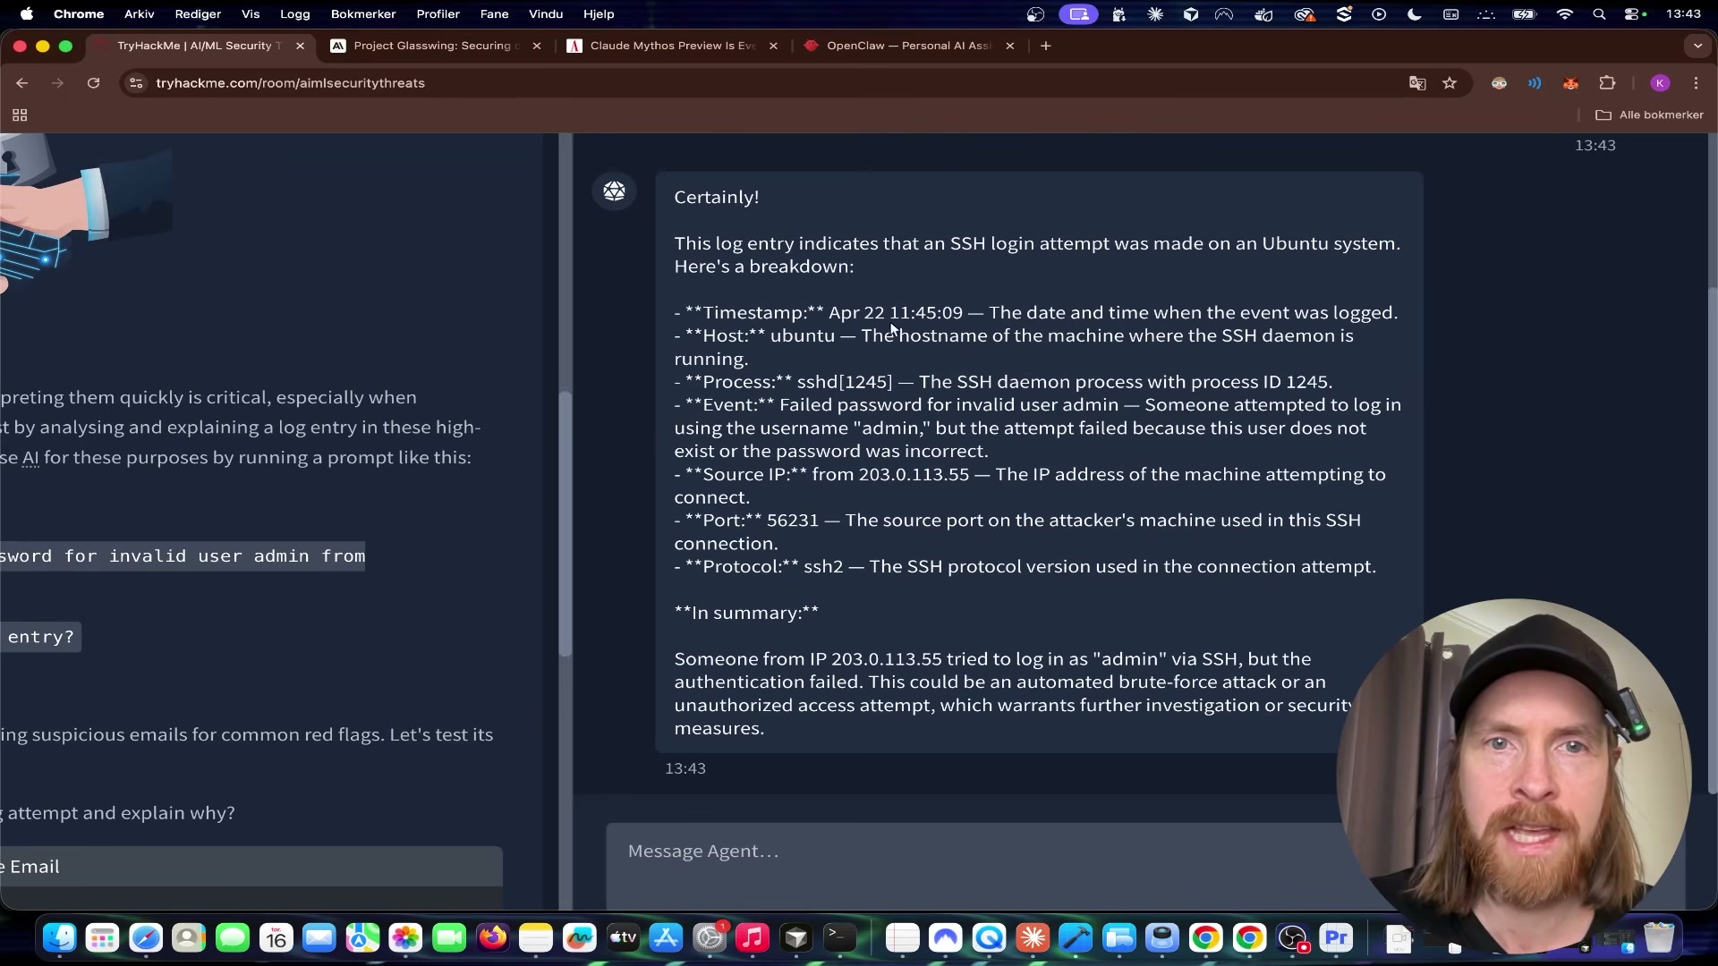Open the Chrome three-dot menu
The image size is (1718, 966).
point(1697,83)
